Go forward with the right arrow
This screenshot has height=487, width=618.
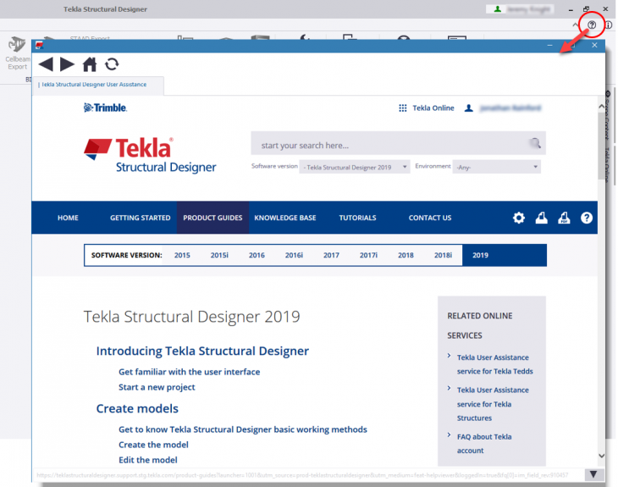coord(67,64)
